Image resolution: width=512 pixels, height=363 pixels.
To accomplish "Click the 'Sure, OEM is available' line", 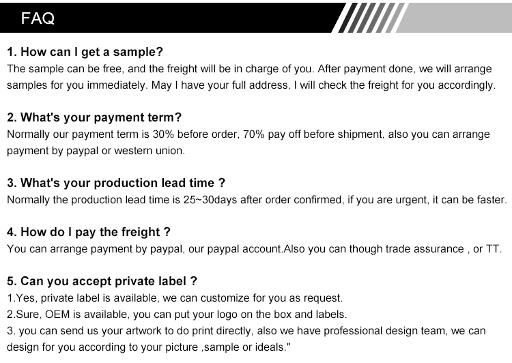I will pyautogui.click(x=177, y=315).
